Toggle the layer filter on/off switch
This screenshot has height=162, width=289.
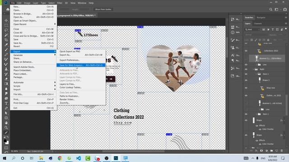tap(286, 29)
